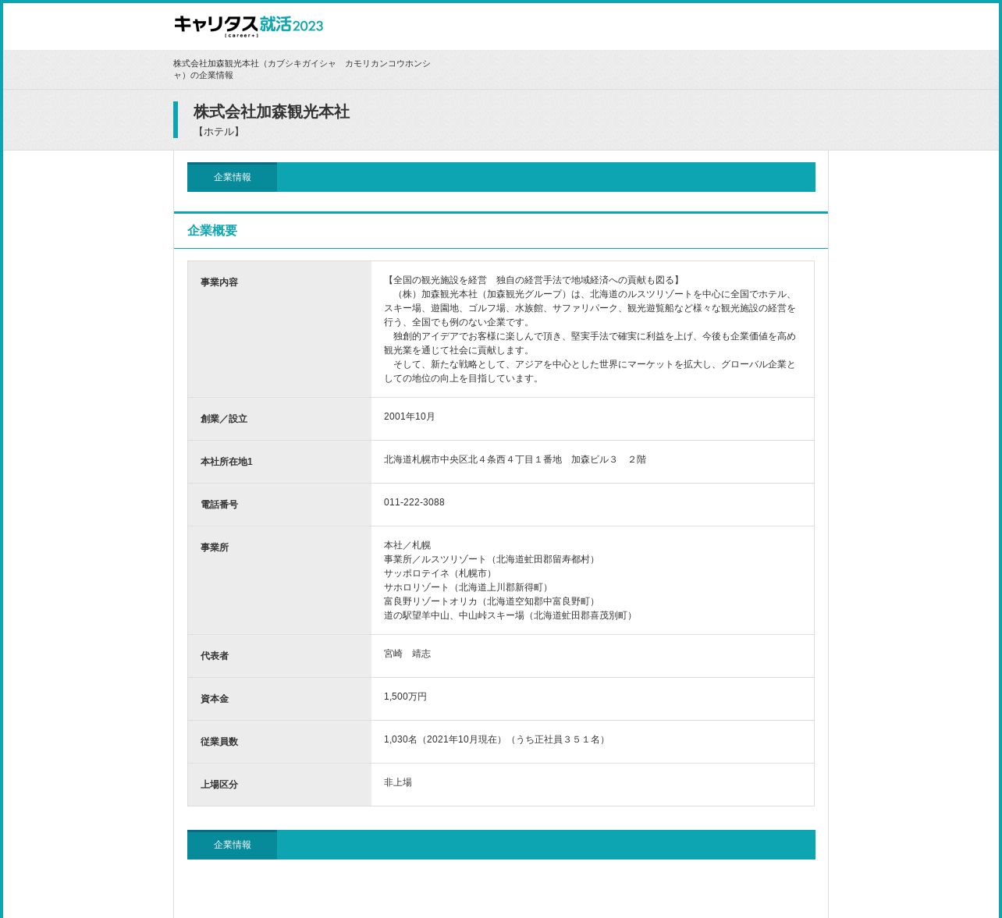Click the address 北海道札幌市中央区北４条西４丁目１番地

tap(473, 459)
